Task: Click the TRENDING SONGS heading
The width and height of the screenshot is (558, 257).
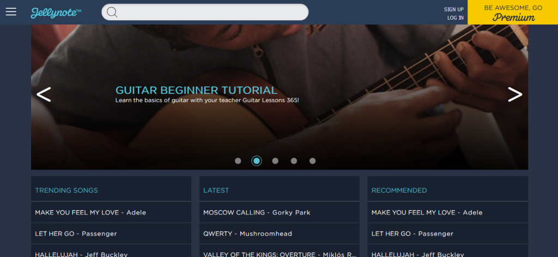Action: (x=66, y=190)
